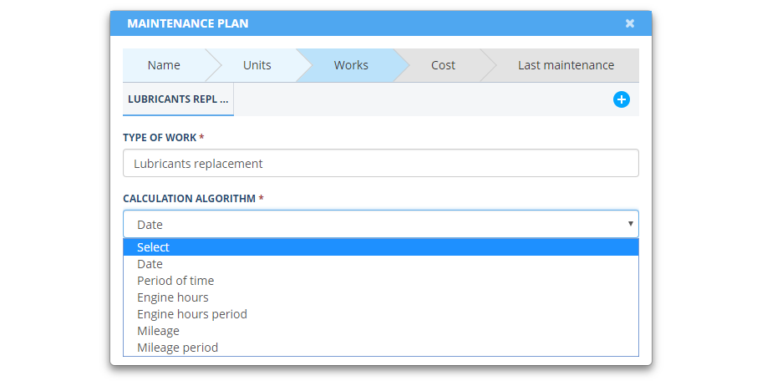762x381 pixels.
Task: Go to the Units wizard step
Action: pyautogui.click(x=257, y=65)
